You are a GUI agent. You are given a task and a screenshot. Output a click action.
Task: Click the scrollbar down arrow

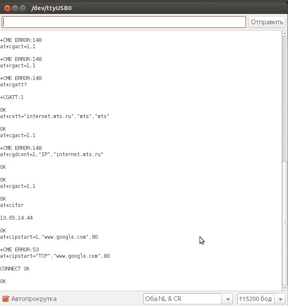(285, 287)
